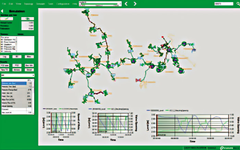Viewport: 240px width, 150px height.
Task: Go to next time step arrow
Action: pos(135,4)
